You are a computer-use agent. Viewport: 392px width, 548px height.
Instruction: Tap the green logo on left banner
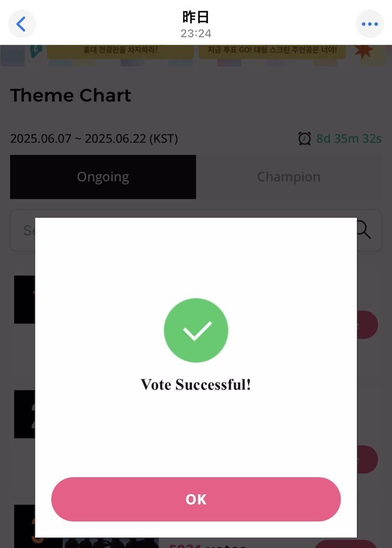point(35,50)
